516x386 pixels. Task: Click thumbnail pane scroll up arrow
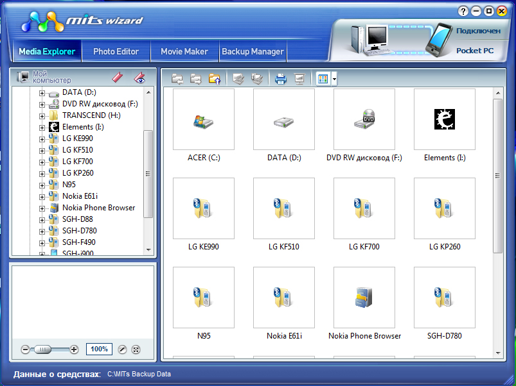point(498,93)
